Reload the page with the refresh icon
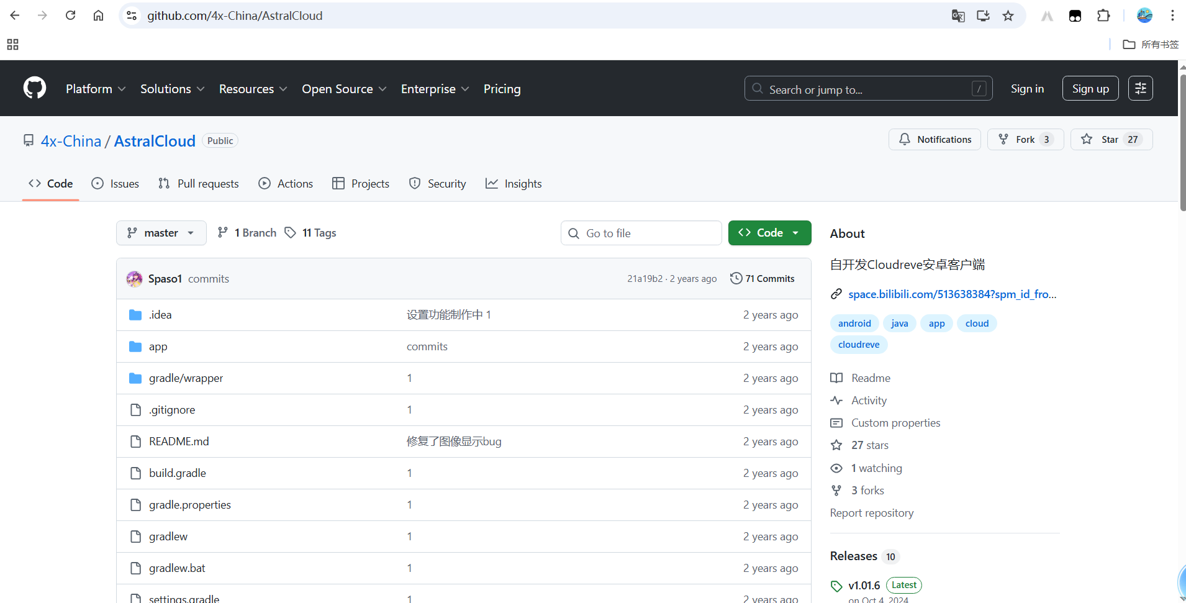 (70, 16)
